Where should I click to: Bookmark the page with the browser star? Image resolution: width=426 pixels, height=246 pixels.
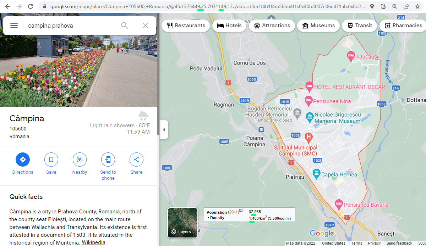[417, 6]
